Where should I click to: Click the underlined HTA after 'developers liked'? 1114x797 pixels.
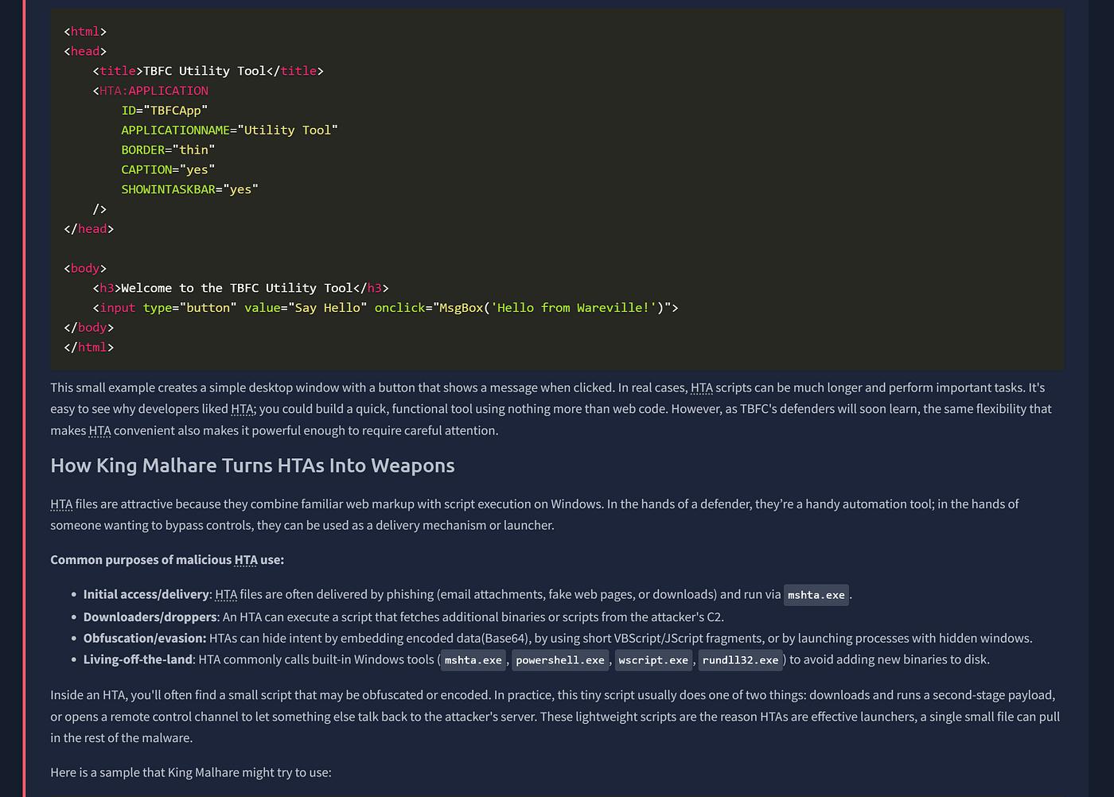coord(242,409)
